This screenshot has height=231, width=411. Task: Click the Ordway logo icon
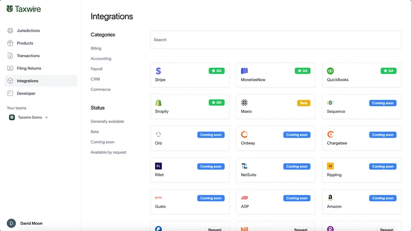point(245,134)
